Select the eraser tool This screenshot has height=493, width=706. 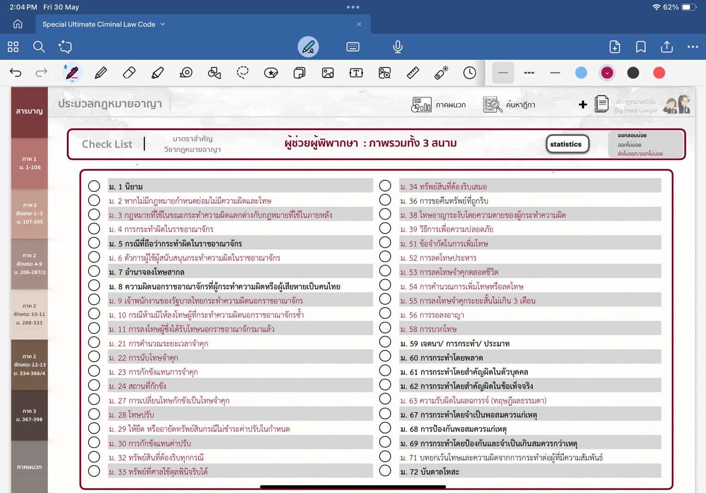coord(129,72)
